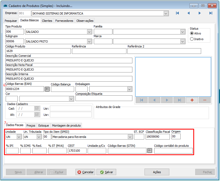Open the Preços tab

31,126
